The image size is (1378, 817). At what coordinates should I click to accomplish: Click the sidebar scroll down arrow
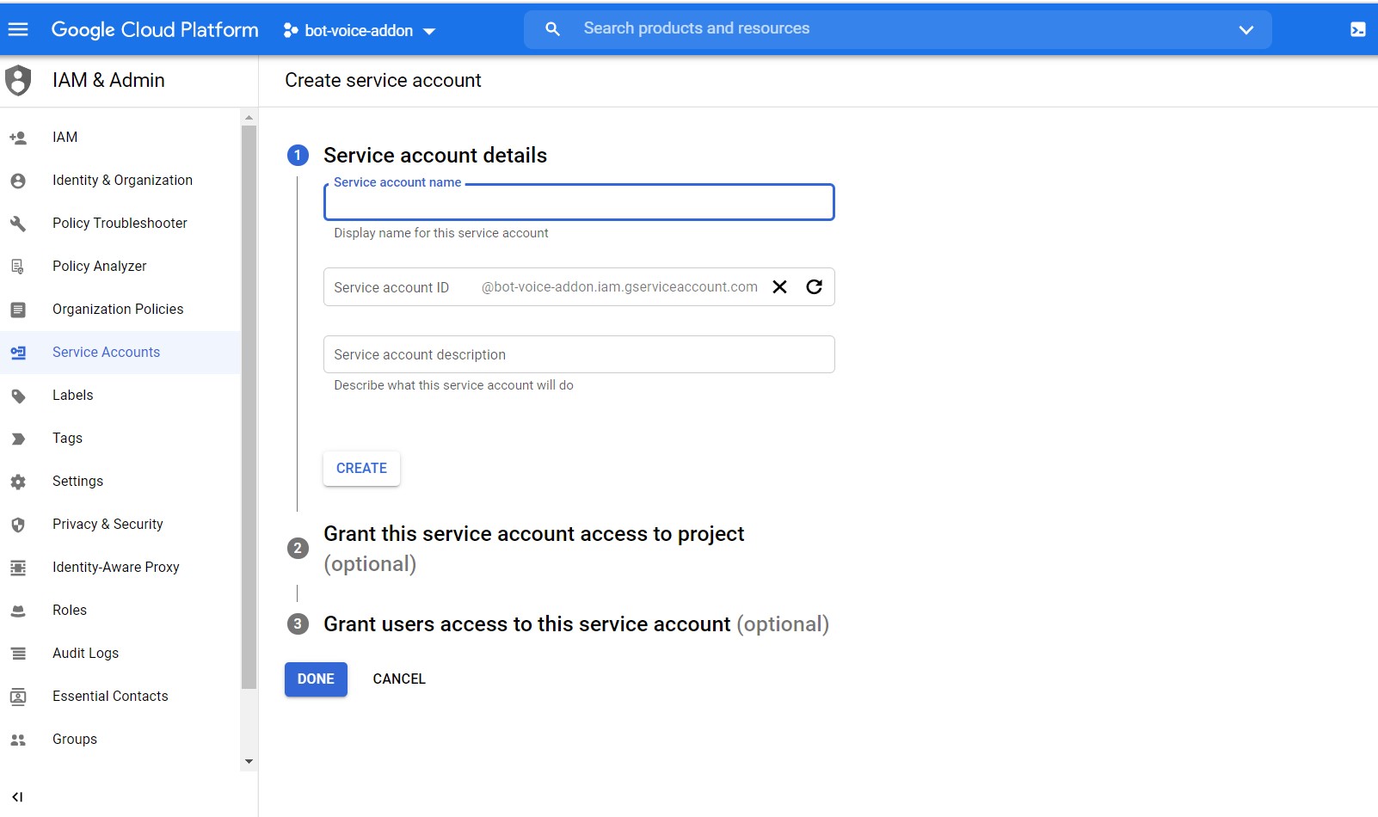249,761
